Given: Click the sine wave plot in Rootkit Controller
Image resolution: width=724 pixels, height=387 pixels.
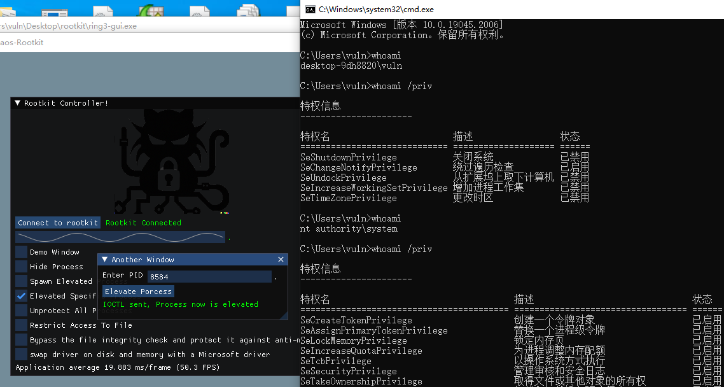Looking at the screenshot, I should tap(120, 237).
